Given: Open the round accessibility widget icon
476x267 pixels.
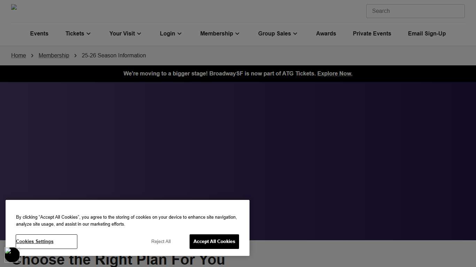Looking at the screenshot, I should (12, 255).
